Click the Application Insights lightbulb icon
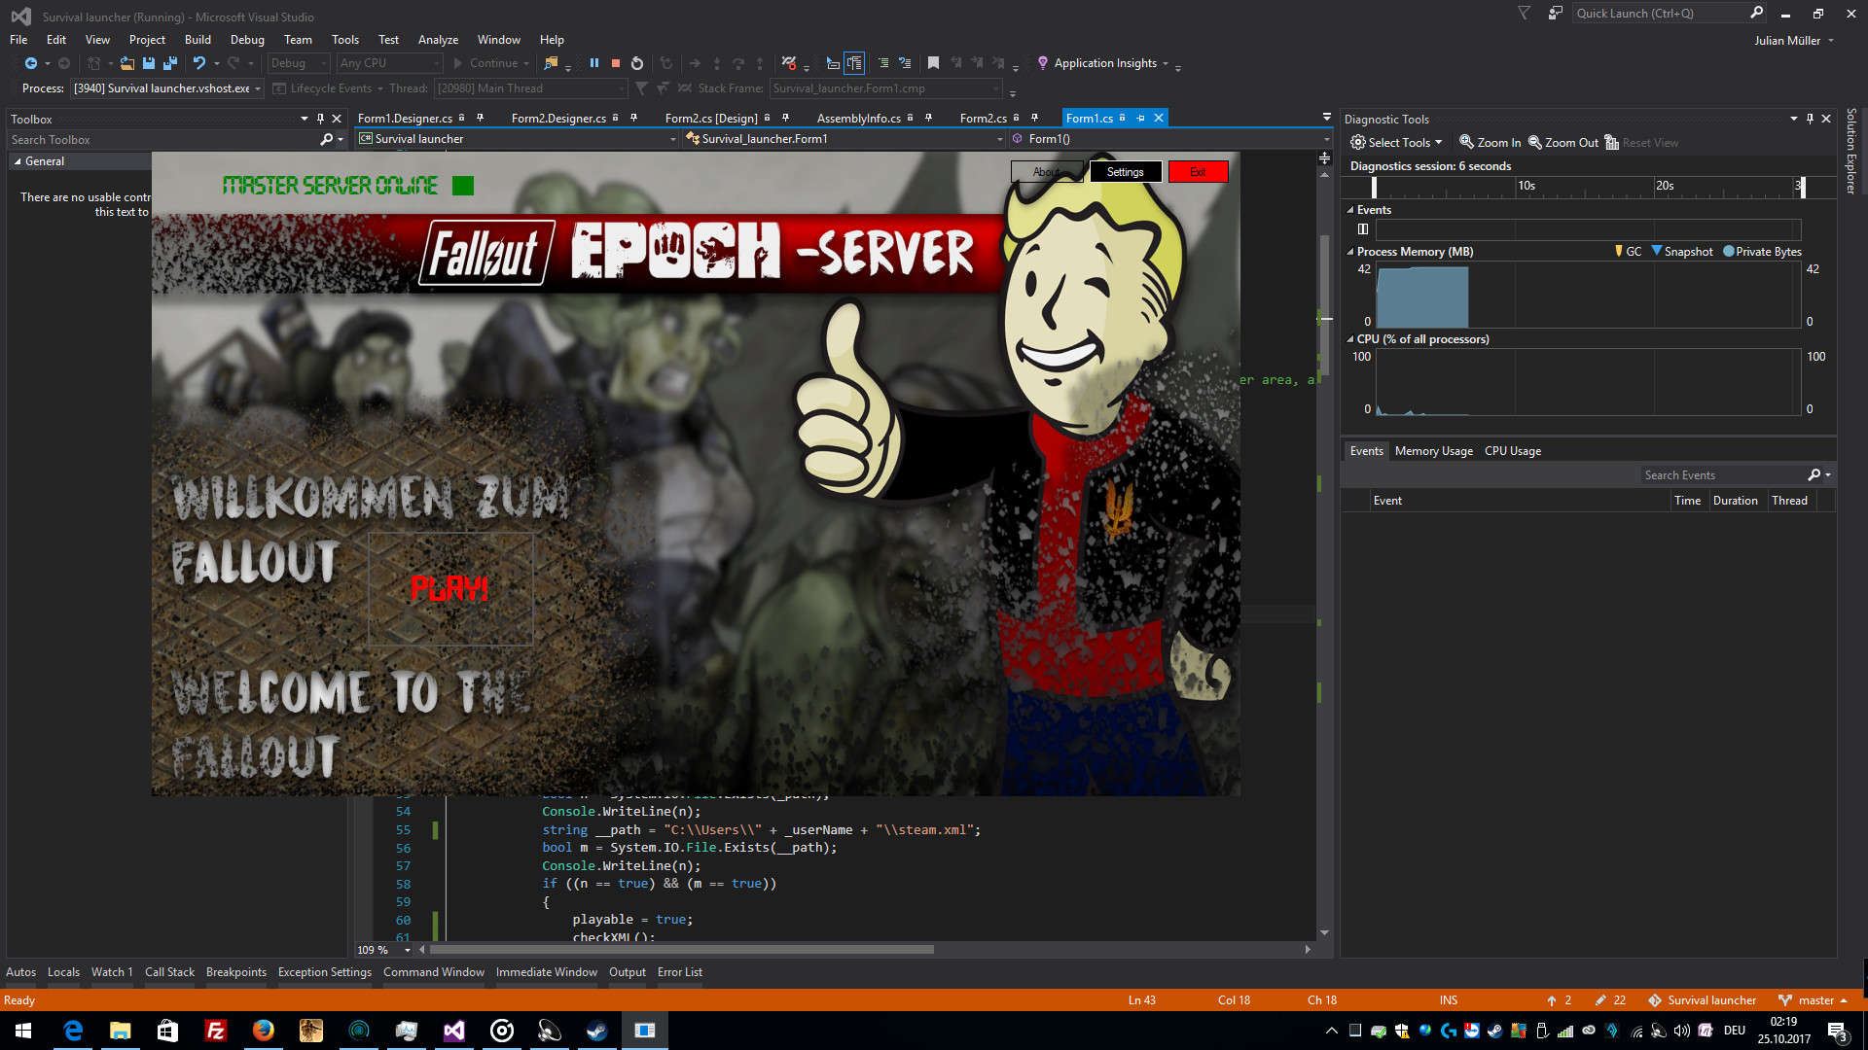Viewport: 1868px width, 1050px height. pyautogui.click(x=1043, y=63)
